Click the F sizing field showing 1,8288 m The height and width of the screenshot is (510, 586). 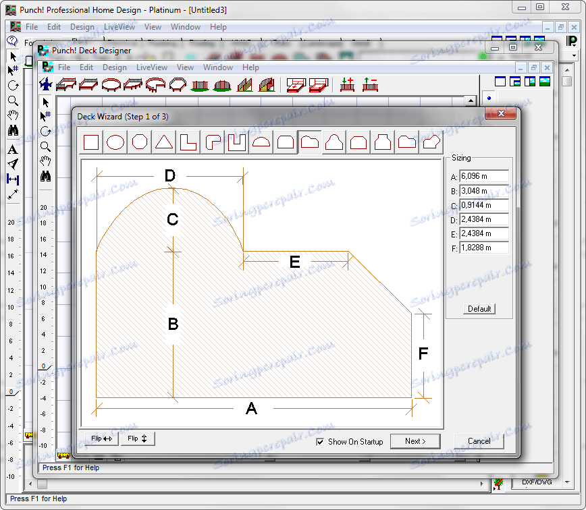[x=483, y=248]
